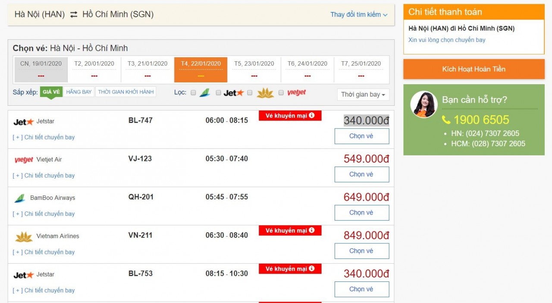Screen dimensions: 552x303
Task: Sort flights by HÃNG BAY
Action: pyautogui.click(x=79, y=92)
